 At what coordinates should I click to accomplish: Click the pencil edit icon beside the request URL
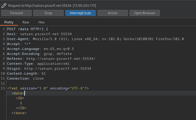click(4, 6)
